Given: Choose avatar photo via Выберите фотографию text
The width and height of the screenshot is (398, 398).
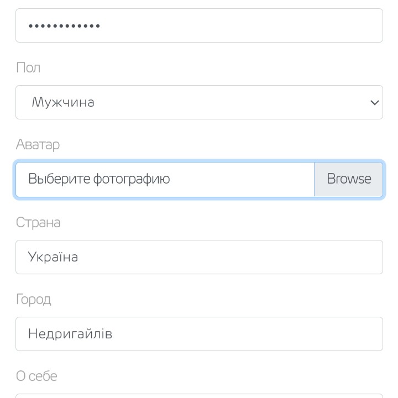Looking at the screenshot, I should tap(99, 179).
